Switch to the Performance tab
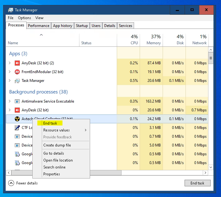The image size is (221, 197). click(x=39, y=26)
